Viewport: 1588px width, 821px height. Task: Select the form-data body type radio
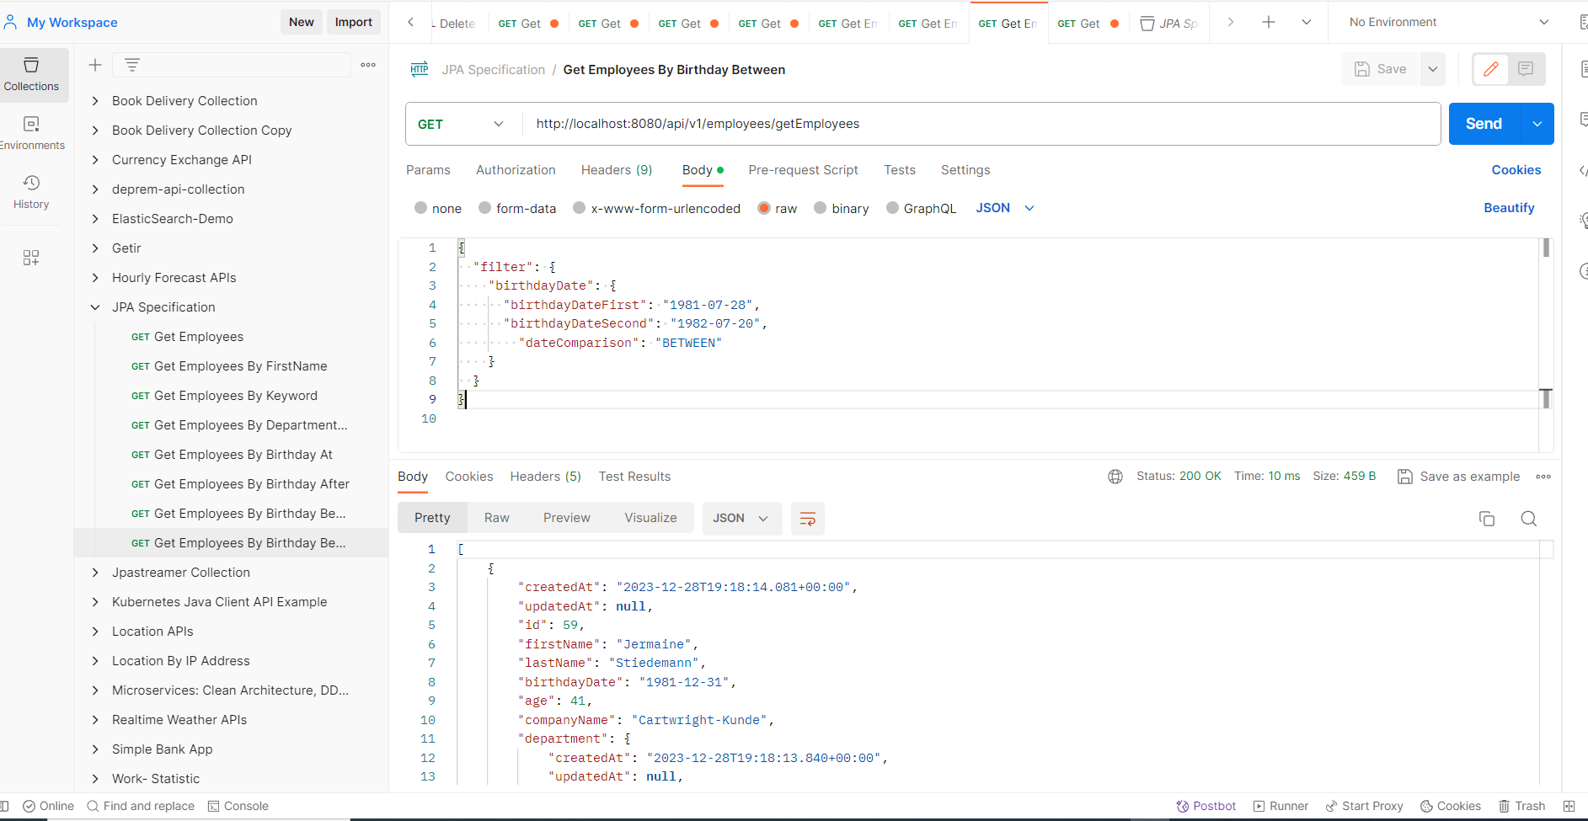(x=484, y=208)
